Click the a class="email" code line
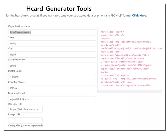The height and width of the screenshot is (133, 168). 111,45
